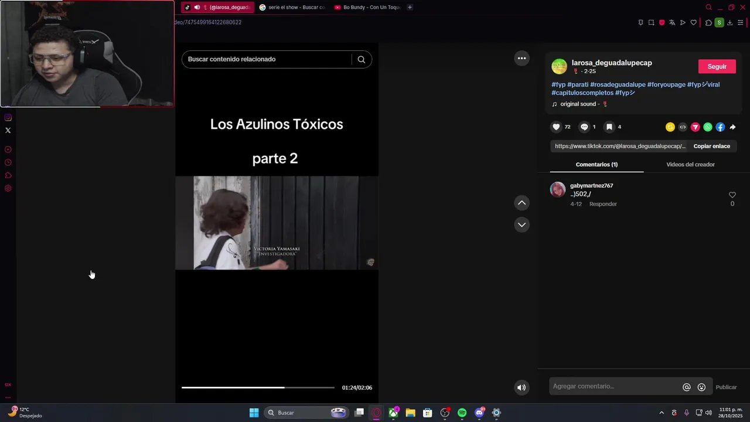Mute the video with speaker button

[521, 387]
